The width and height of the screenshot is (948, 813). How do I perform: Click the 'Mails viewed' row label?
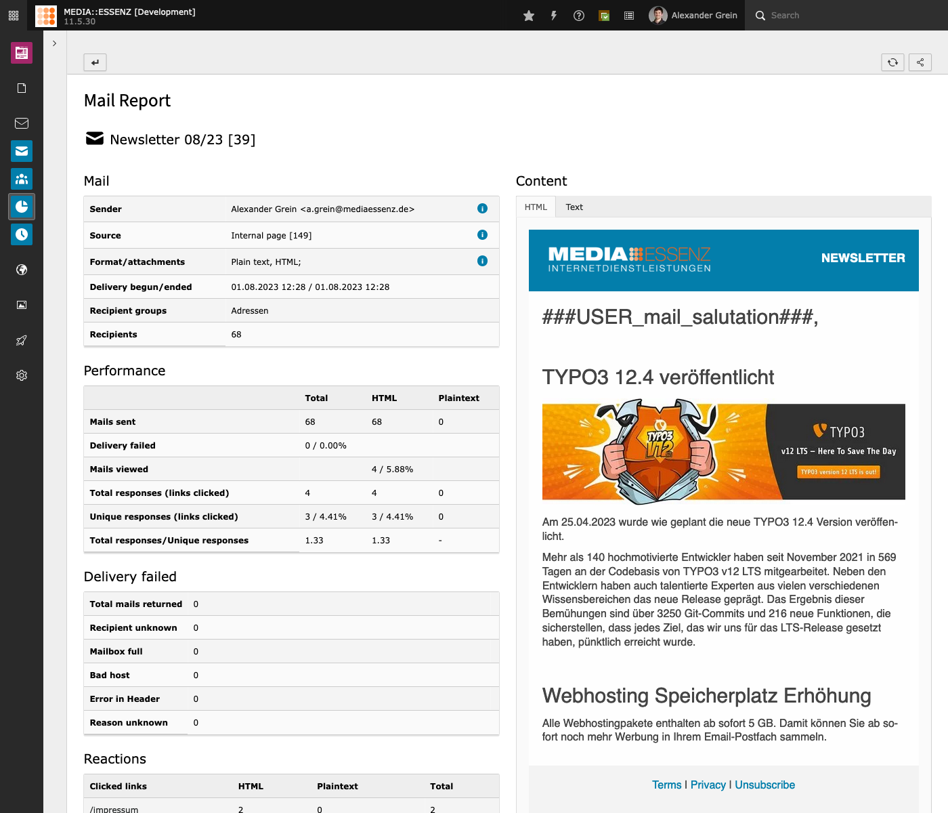119,470
